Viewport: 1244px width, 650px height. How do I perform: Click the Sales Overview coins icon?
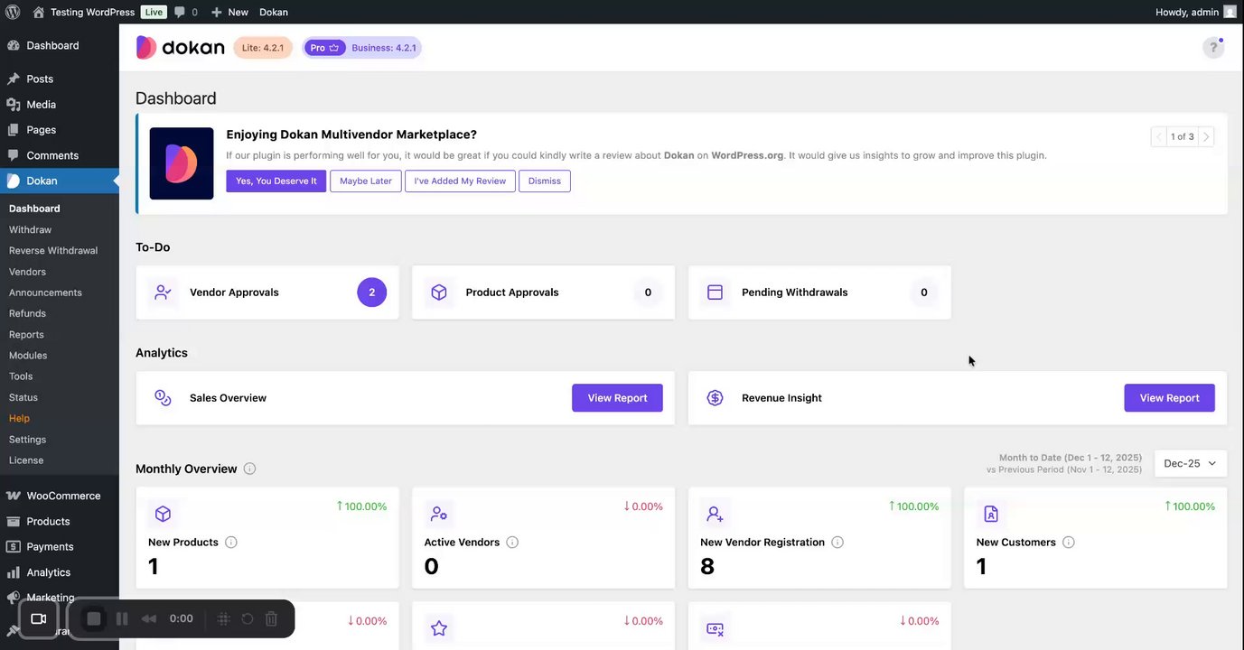pyautogui.click(x=163, y=398)
